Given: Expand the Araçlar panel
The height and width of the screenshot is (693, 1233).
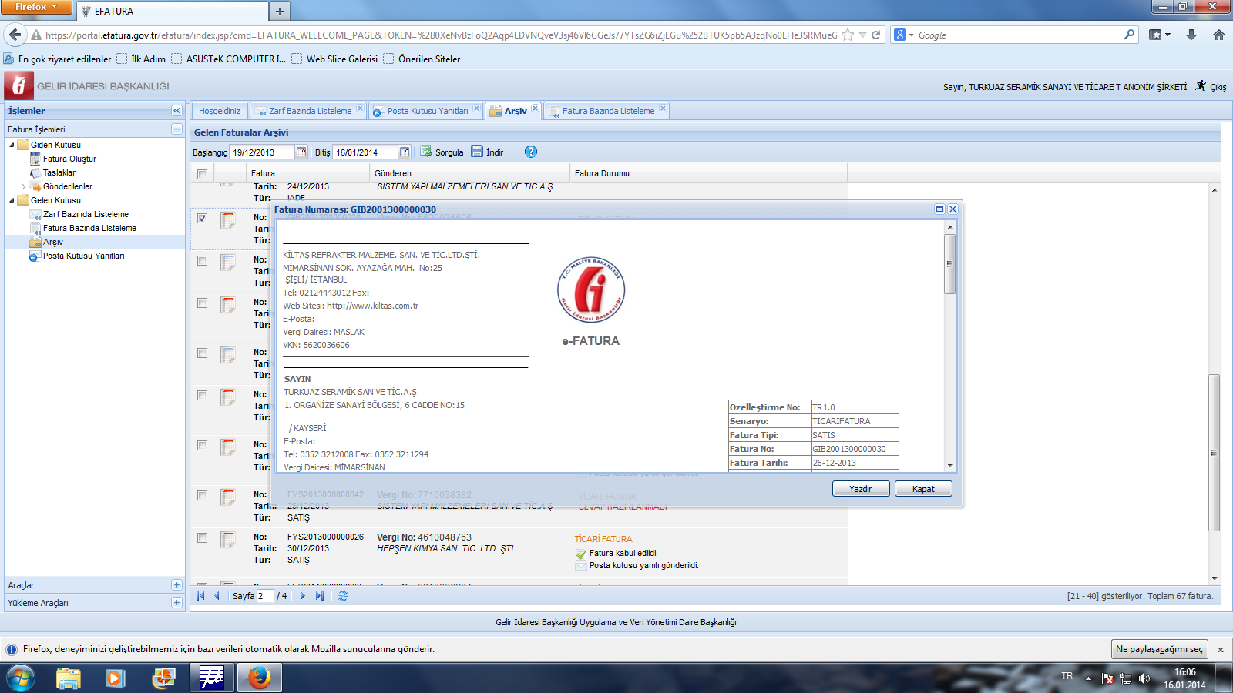Looking at the screenshot, I should pyautogui.click(x=176, y=585).
